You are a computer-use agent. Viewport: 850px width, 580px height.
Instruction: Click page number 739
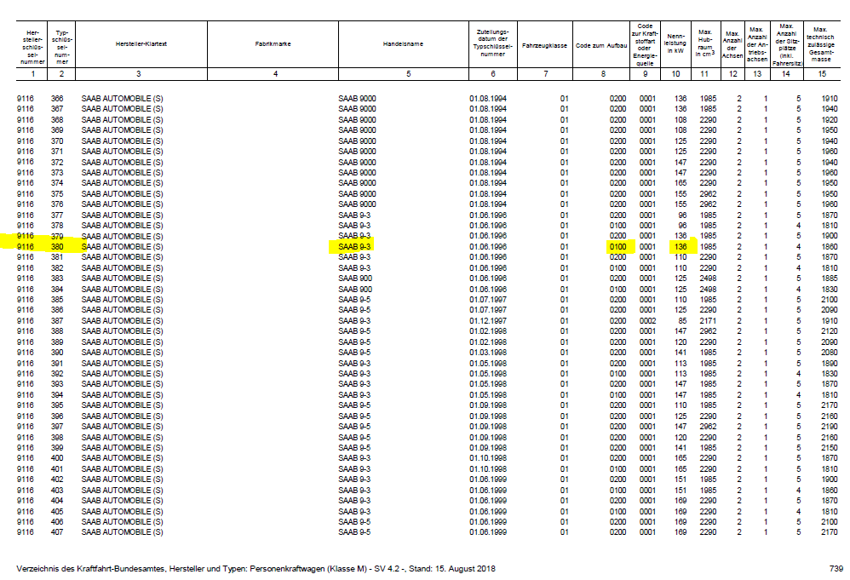[836, 569]
